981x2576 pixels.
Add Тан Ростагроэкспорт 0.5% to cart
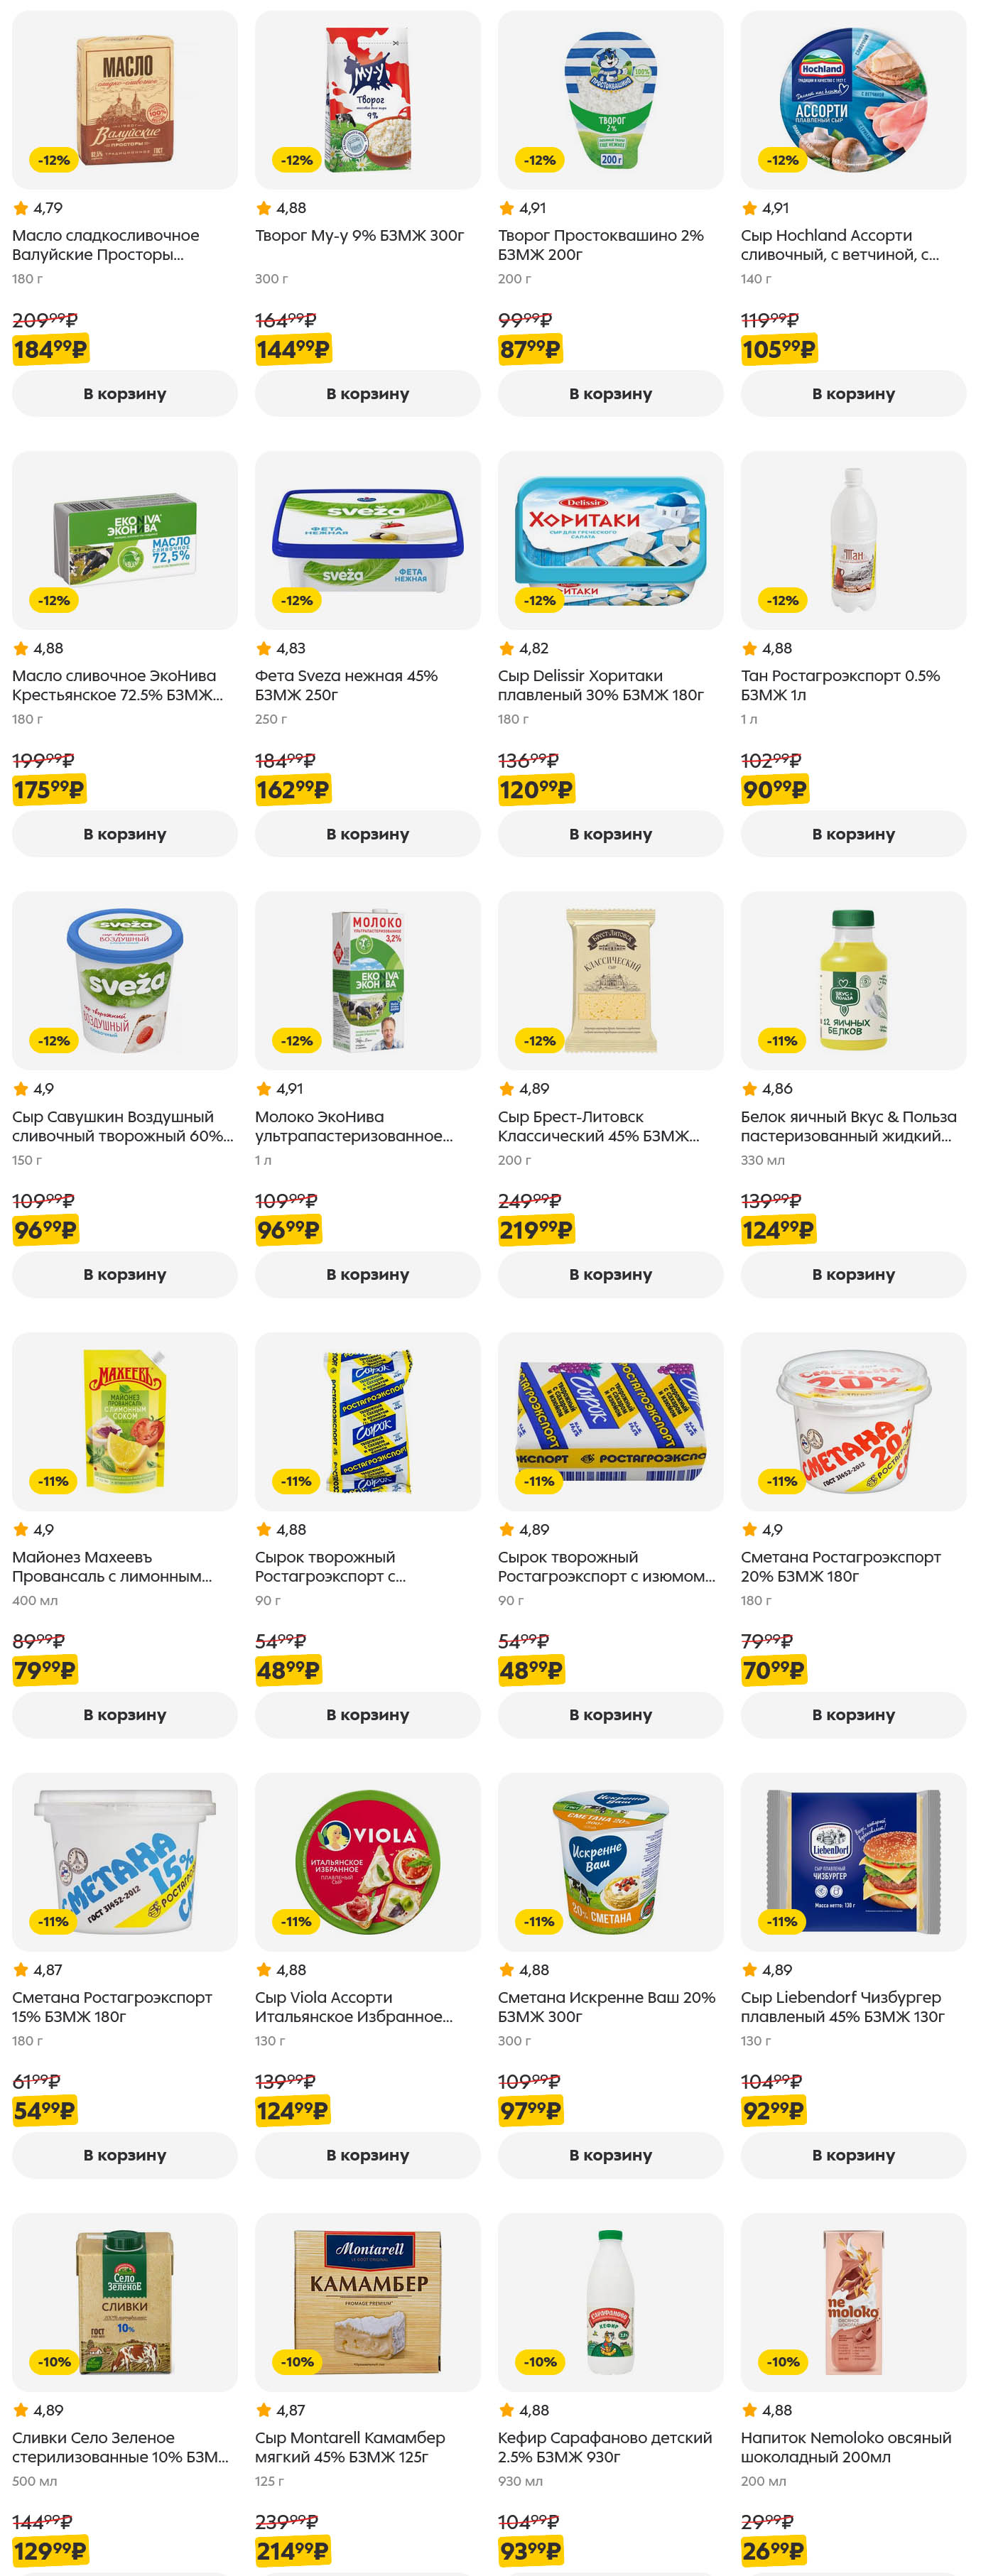pos(853,834)
